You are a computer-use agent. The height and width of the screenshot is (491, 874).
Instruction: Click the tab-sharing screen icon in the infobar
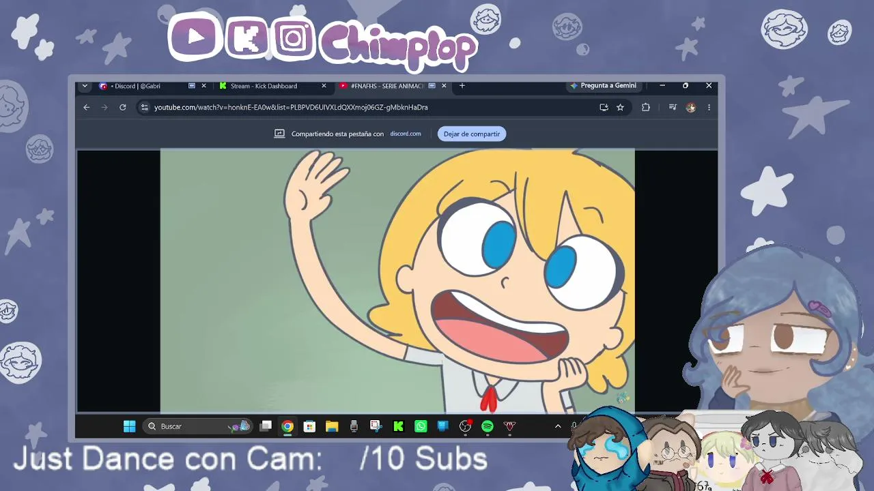(x=279, y=134)
